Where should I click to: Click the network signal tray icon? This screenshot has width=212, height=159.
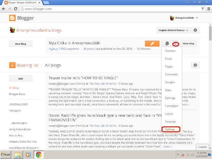point(192,155)
